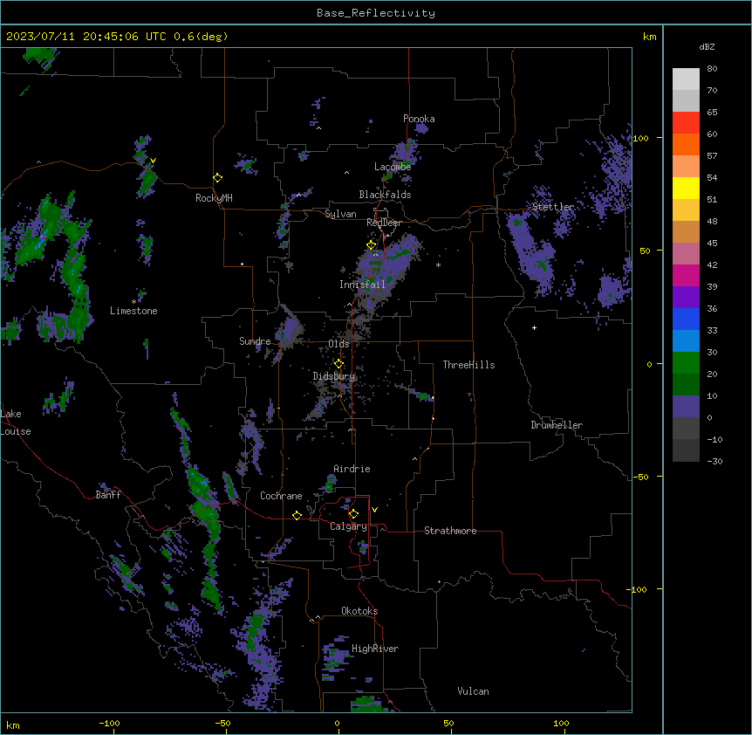Viewport: 752px width, 735px height.
Task: Click the Lacombe city label
Action: coord(393,167)
